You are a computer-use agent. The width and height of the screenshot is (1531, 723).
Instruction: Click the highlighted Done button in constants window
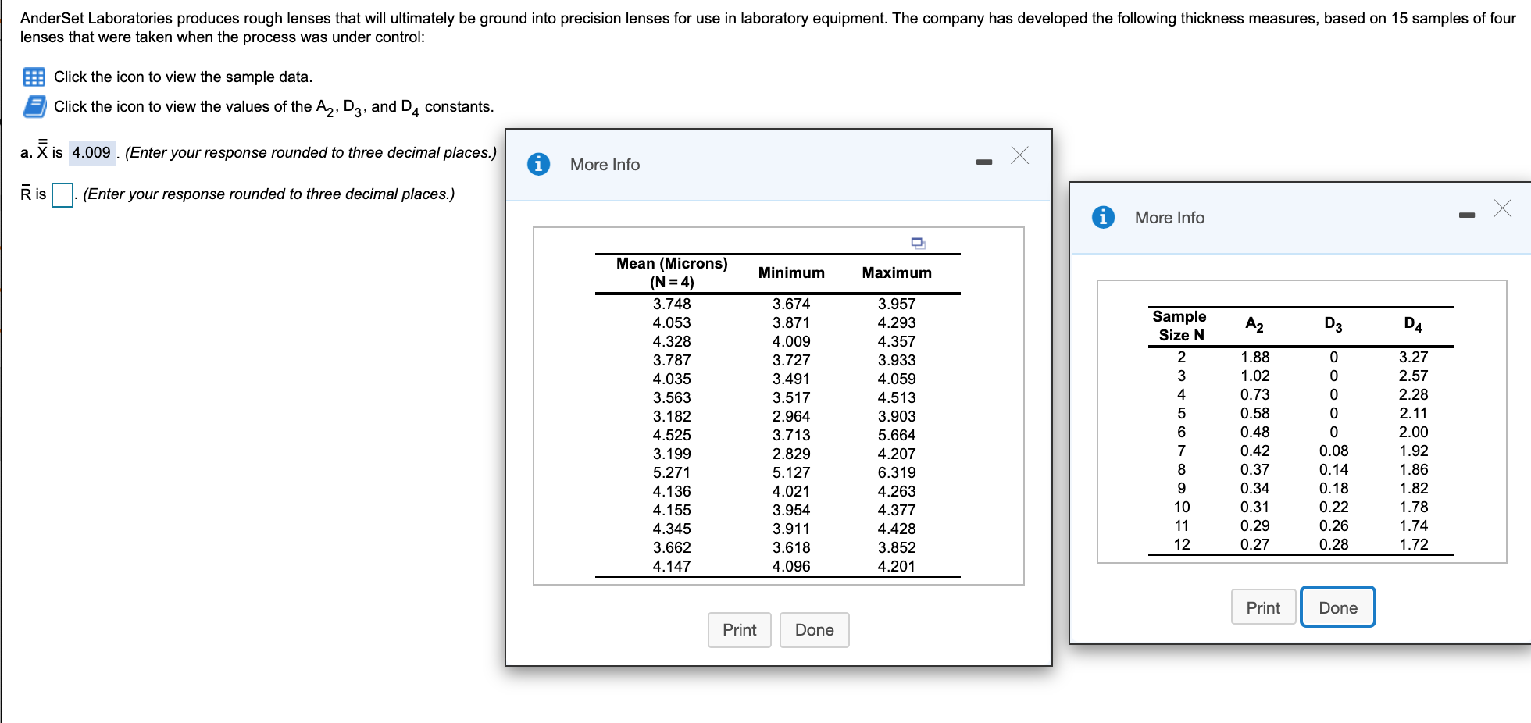click(x=1337, y=607)
